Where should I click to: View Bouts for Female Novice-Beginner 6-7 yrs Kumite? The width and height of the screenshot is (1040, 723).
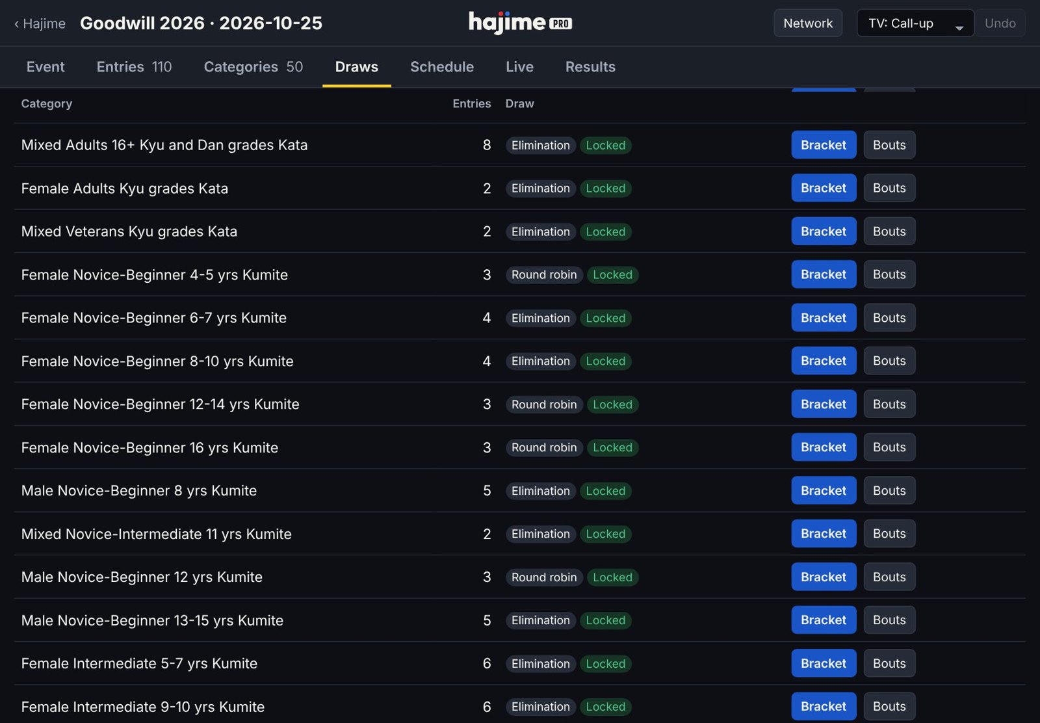tap(889, 318)
